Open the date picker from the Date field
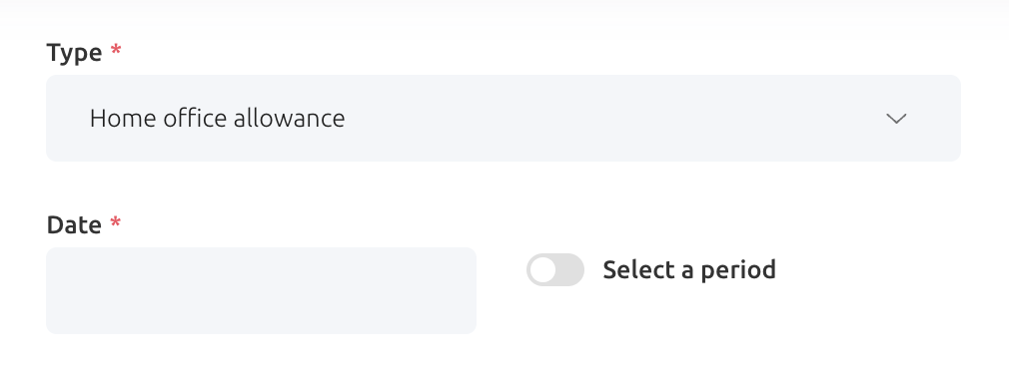The height and width of the screenshot is (379, 1009). 262,290
